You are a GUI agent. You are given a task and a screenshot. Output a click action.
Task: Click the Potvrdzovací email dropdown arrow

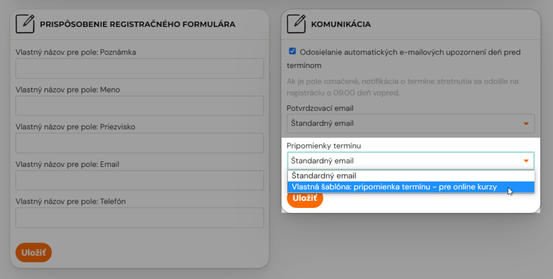pos(526,124)
